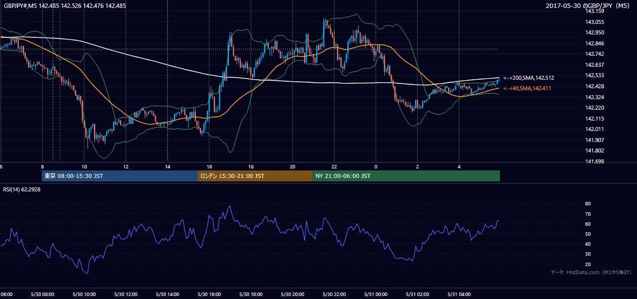This screenshot has height=299, width=637.
Task: Click the 5/30 16:00 time axis label
Action: [209, 295]
